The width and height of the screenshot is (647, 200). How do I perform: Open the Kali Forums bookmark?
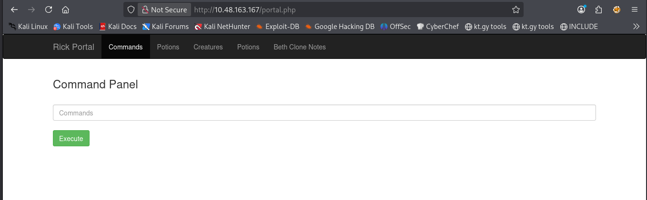pyautogui.click(x=165, y=27)
